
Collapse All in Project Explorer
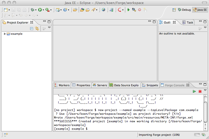tap(32, 28)
